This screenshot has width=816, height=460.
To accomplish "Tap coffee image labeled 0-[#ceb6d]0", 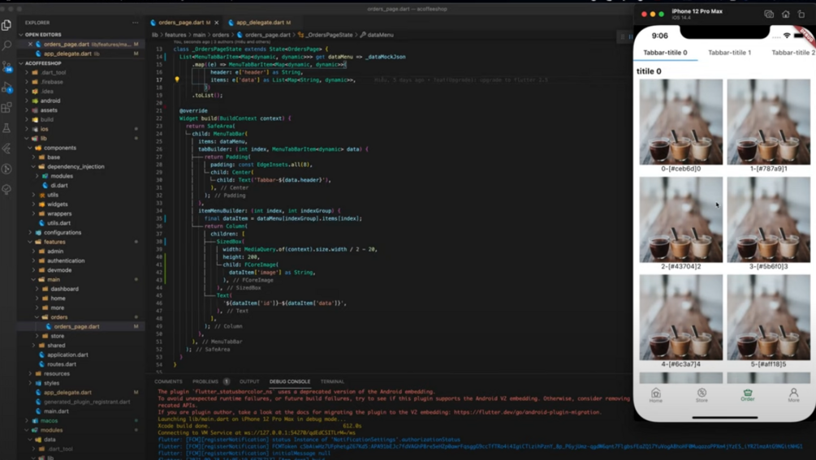I will 680,122.
